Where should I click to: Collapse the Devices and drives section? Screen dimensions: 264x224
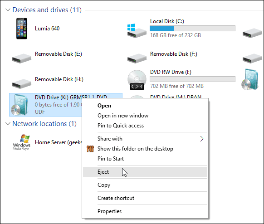[8, 10]
